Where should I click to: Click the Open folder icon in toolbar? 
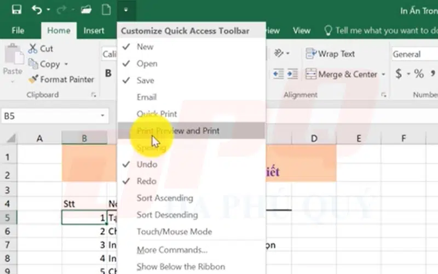(87, 10)
